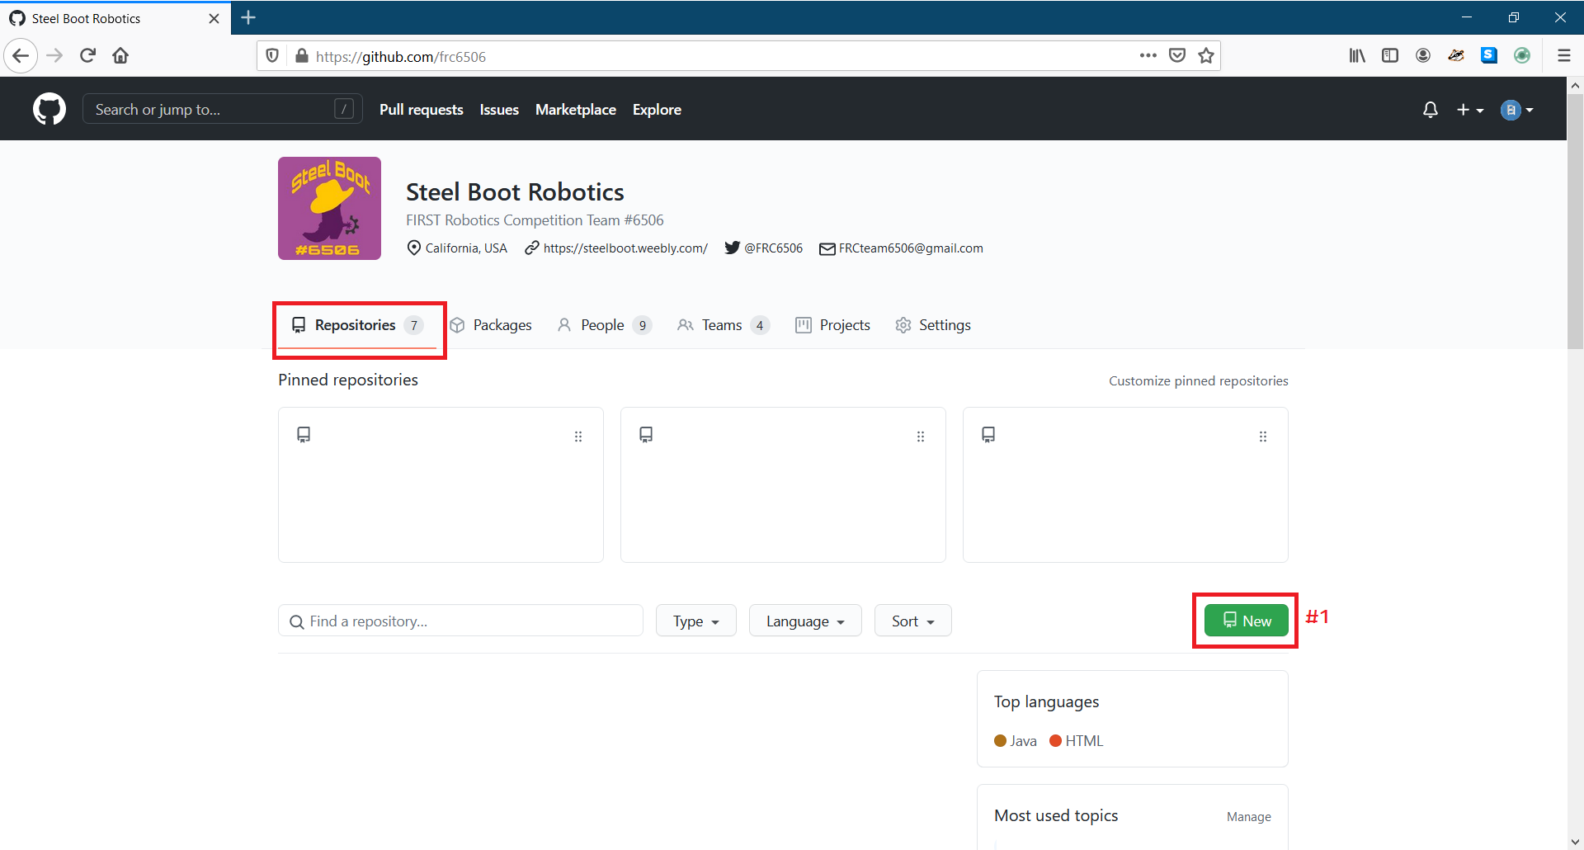Screen dimensions: 1584x850
Task: Open the page actions three-dot menu
Action: click(x=1148, y=56)
